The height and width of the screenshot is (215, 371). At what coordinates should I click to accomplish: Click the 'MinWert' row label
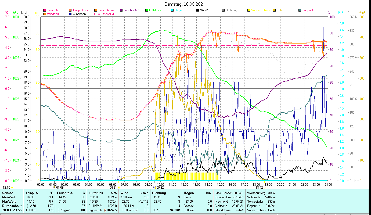coord(8,197)
